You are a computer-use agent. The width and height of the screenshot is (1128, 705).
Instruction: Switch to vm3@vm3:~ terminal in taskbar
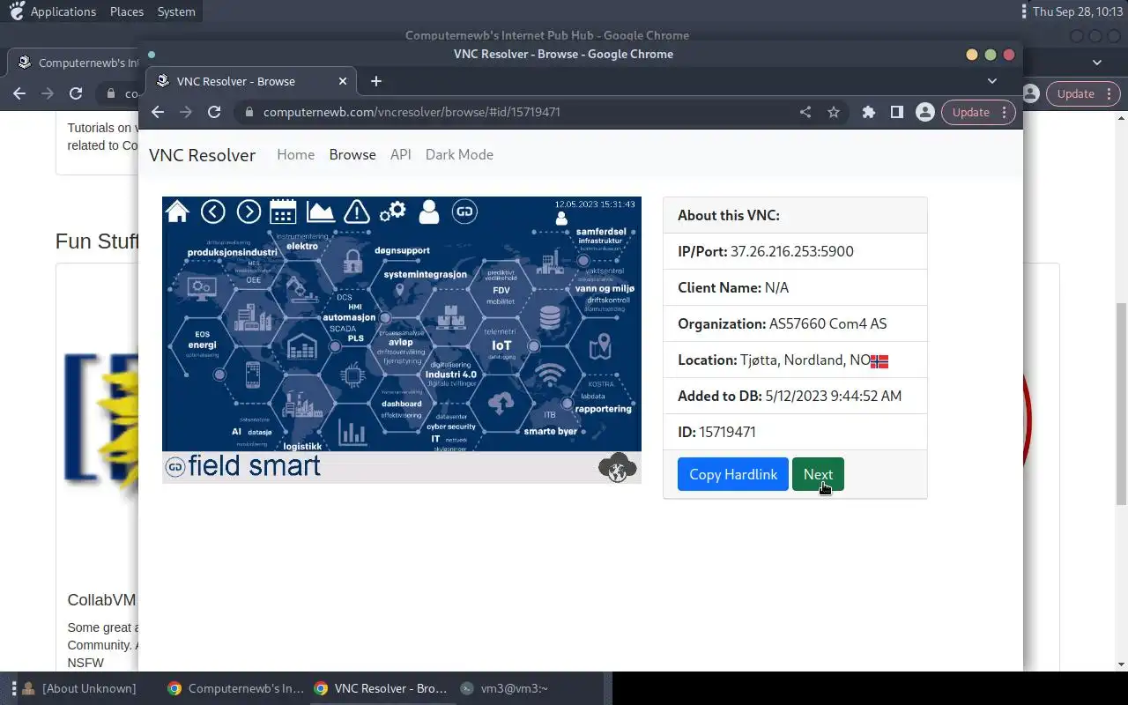tap(504, 688)
